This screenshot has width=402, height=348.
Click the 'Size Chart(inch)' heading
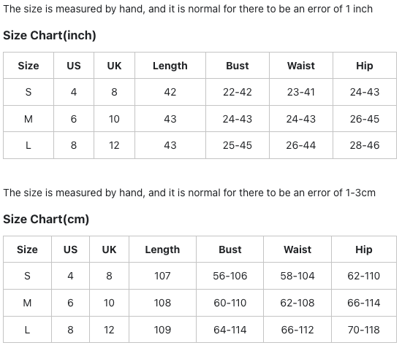50,35
